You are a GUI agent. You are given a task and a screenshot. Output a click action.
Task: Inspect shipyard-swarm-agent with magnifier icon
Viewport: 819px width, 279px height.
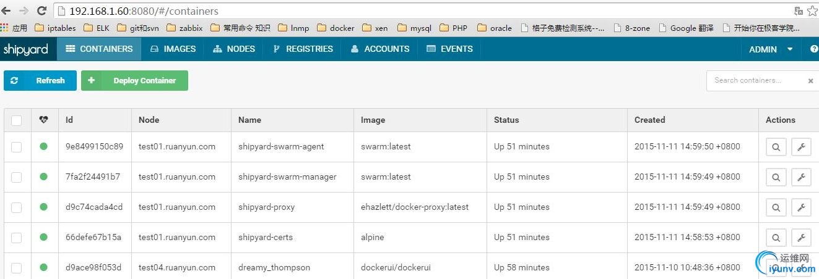776,147
